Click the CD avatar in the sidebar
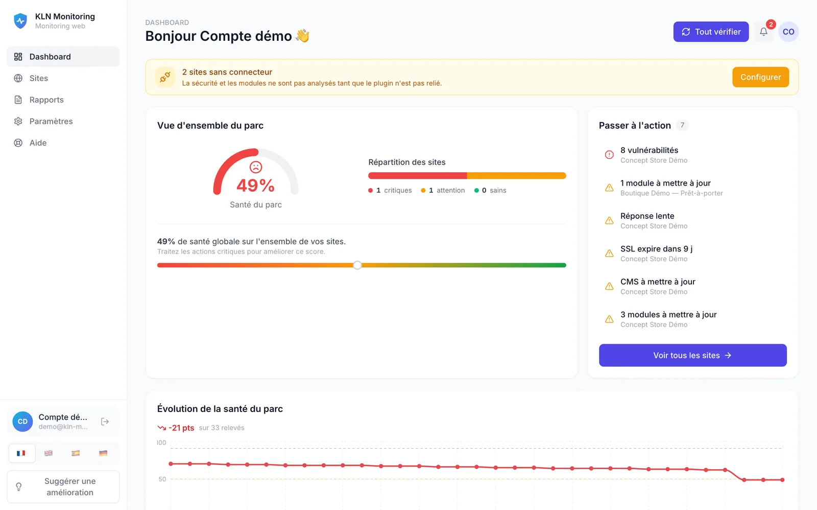This screenshot has width=817, height=510. click(22, 421)
